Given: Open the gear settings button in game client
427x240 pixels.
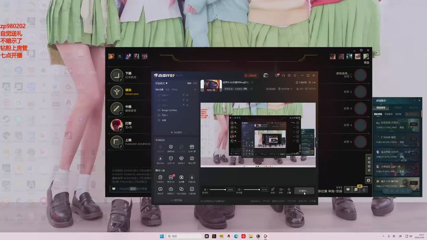Looking at the screenshot, I should (368, 180).
